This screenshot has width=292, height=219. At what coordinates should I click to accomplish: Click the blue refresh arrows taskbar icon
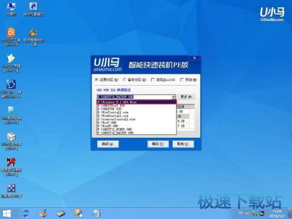click(26, 214)
